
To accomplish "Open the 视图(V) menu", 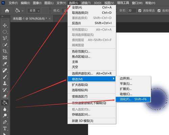I will pos(109,3).
